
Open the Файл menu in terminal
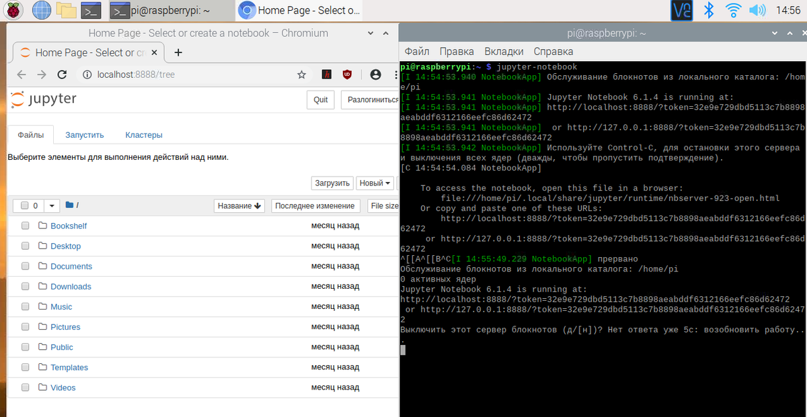417,51
